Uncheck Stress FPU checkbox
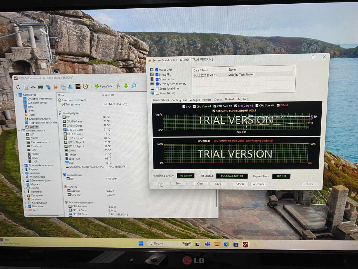Viewport: 358px width, 269px height. pyautogui.click(x=157, y=75)
